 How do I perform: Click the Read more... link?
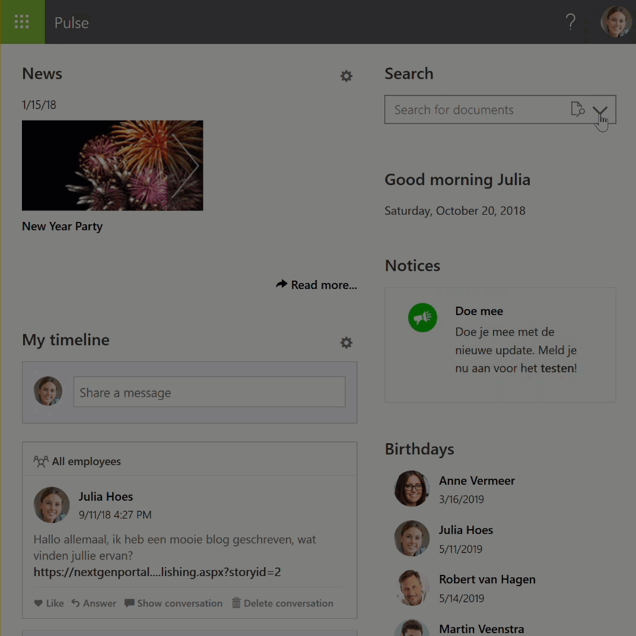point(316,285)
